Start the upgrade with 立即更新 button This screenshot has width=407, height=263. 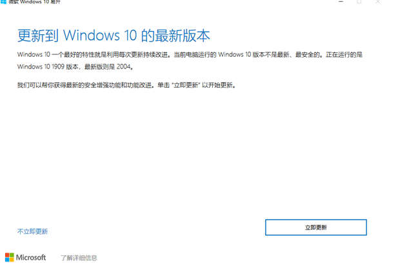click(316, 227)
